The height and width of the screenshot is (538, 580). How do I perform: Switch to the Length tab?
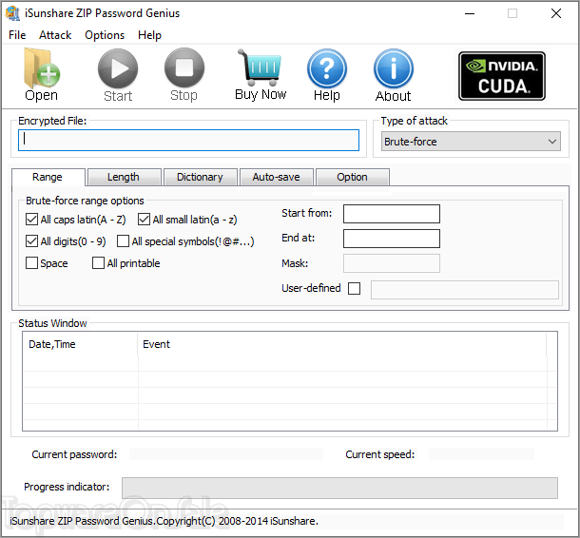click(x=124, y=177)
